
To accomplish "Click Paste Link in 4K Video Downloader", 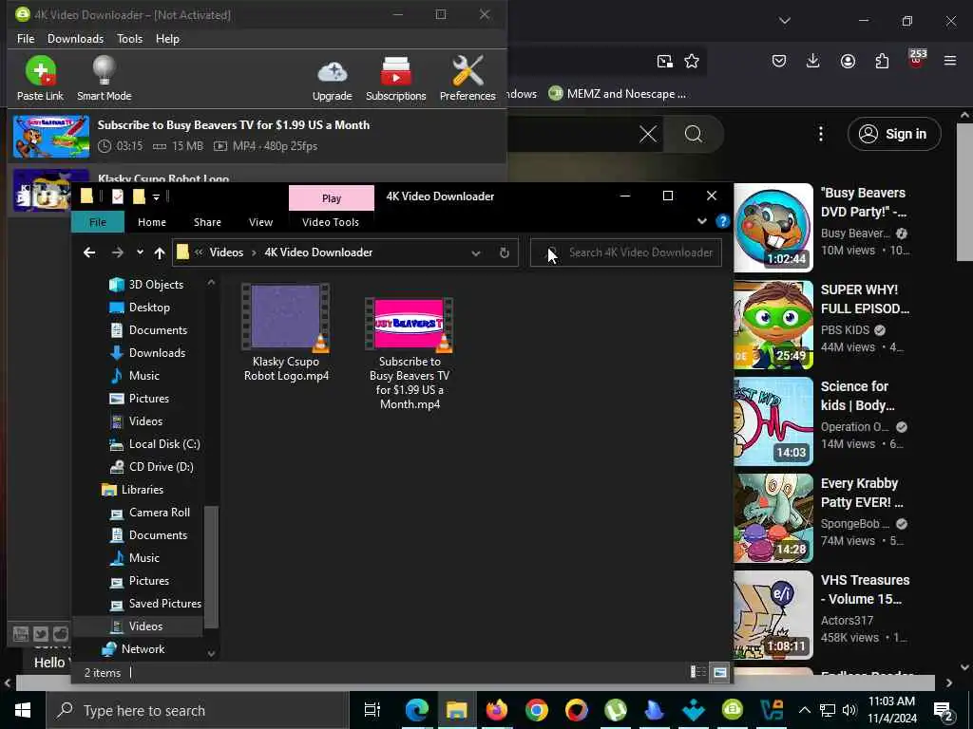I will point(40,78).
